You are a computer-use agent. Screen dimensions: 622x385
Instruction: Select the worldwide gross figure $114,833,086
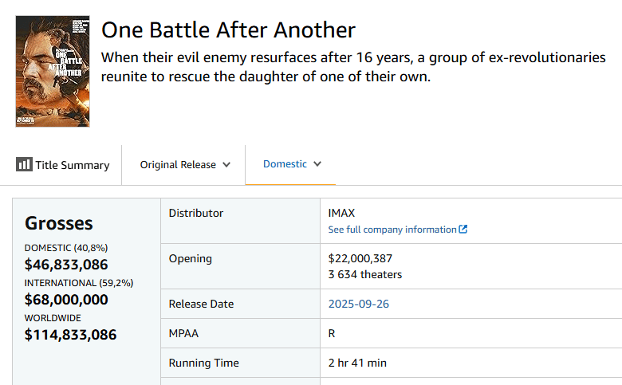70,335
